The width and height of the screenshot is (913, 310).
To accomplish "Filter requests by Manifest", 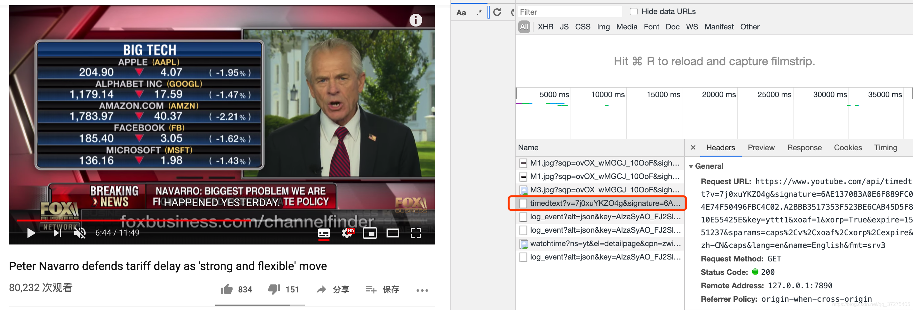I will pos(719,27).
